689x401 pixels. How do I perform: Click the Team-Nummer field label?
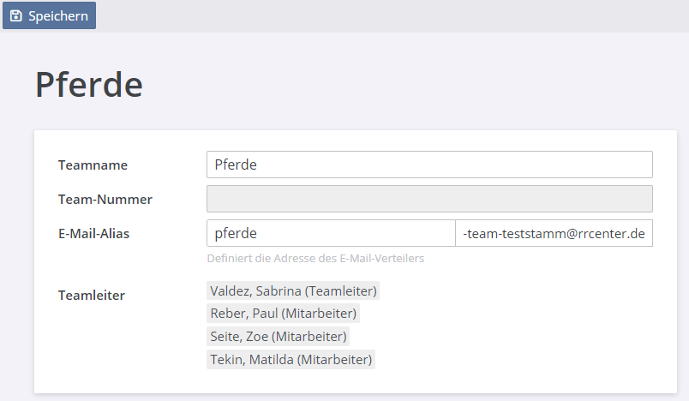coord(105,200)
